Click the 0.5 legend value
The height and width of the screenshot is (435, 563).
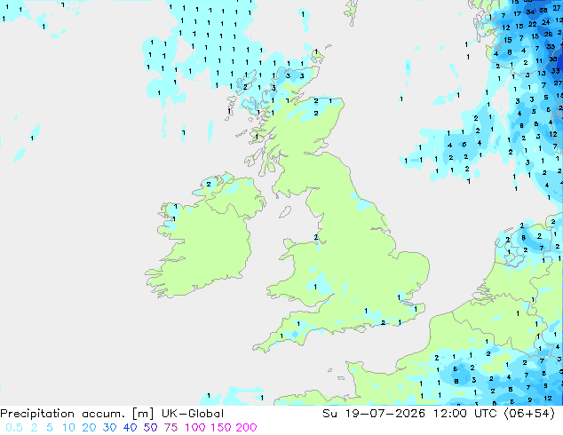[x=14, y=428]
